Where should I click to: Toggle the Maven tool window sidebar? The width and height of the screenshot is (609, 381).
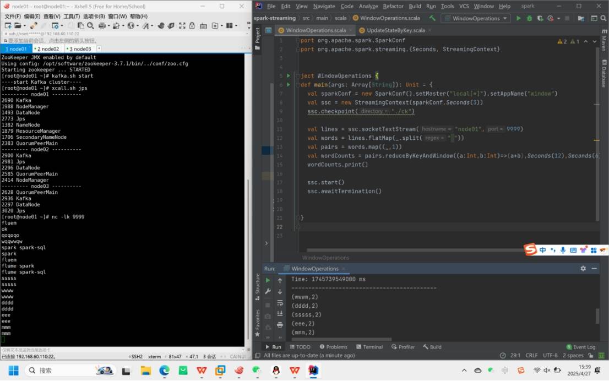[604, 40]
